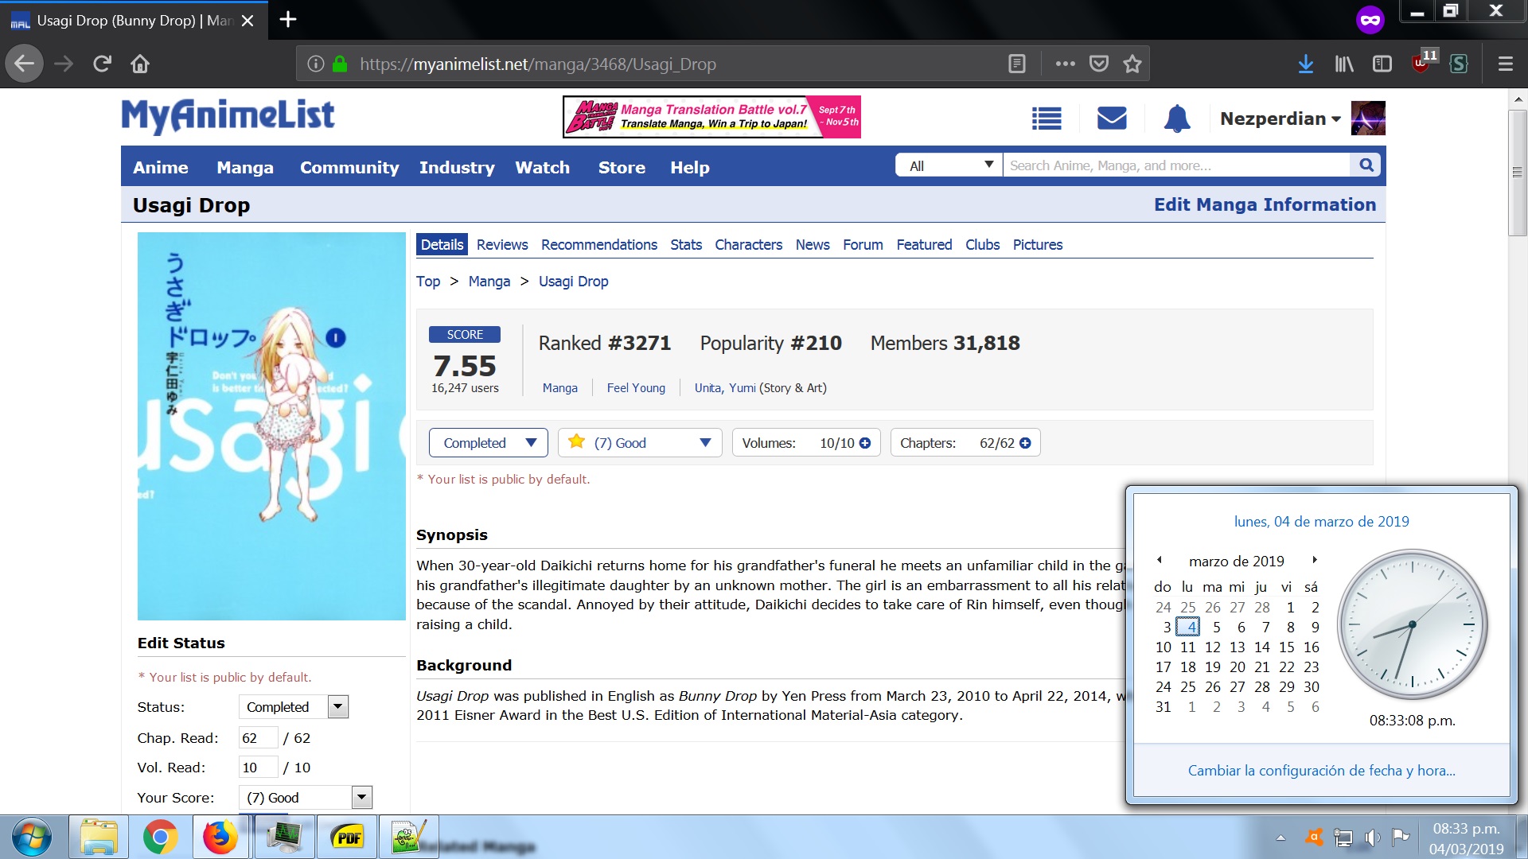Viewport: 1528px width, 859px height.
Task: Open the notifications bell icon
Action: tap(1177, 119)
